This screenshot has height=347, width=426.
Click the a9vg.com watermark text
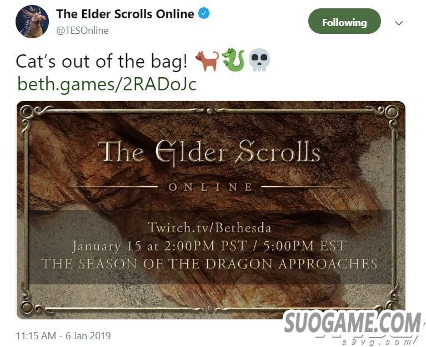click(x=379, y=341)
